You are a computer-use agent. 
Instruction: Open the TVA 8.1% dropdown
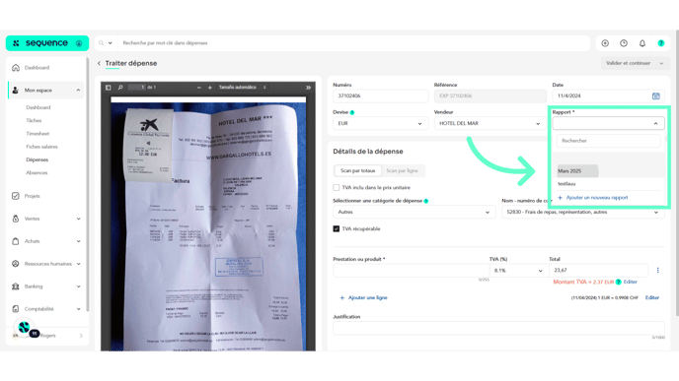(518, 271)
